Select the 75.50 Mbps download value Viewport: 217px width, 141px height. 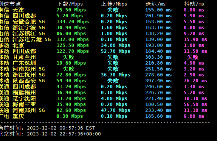coord(71,10)
